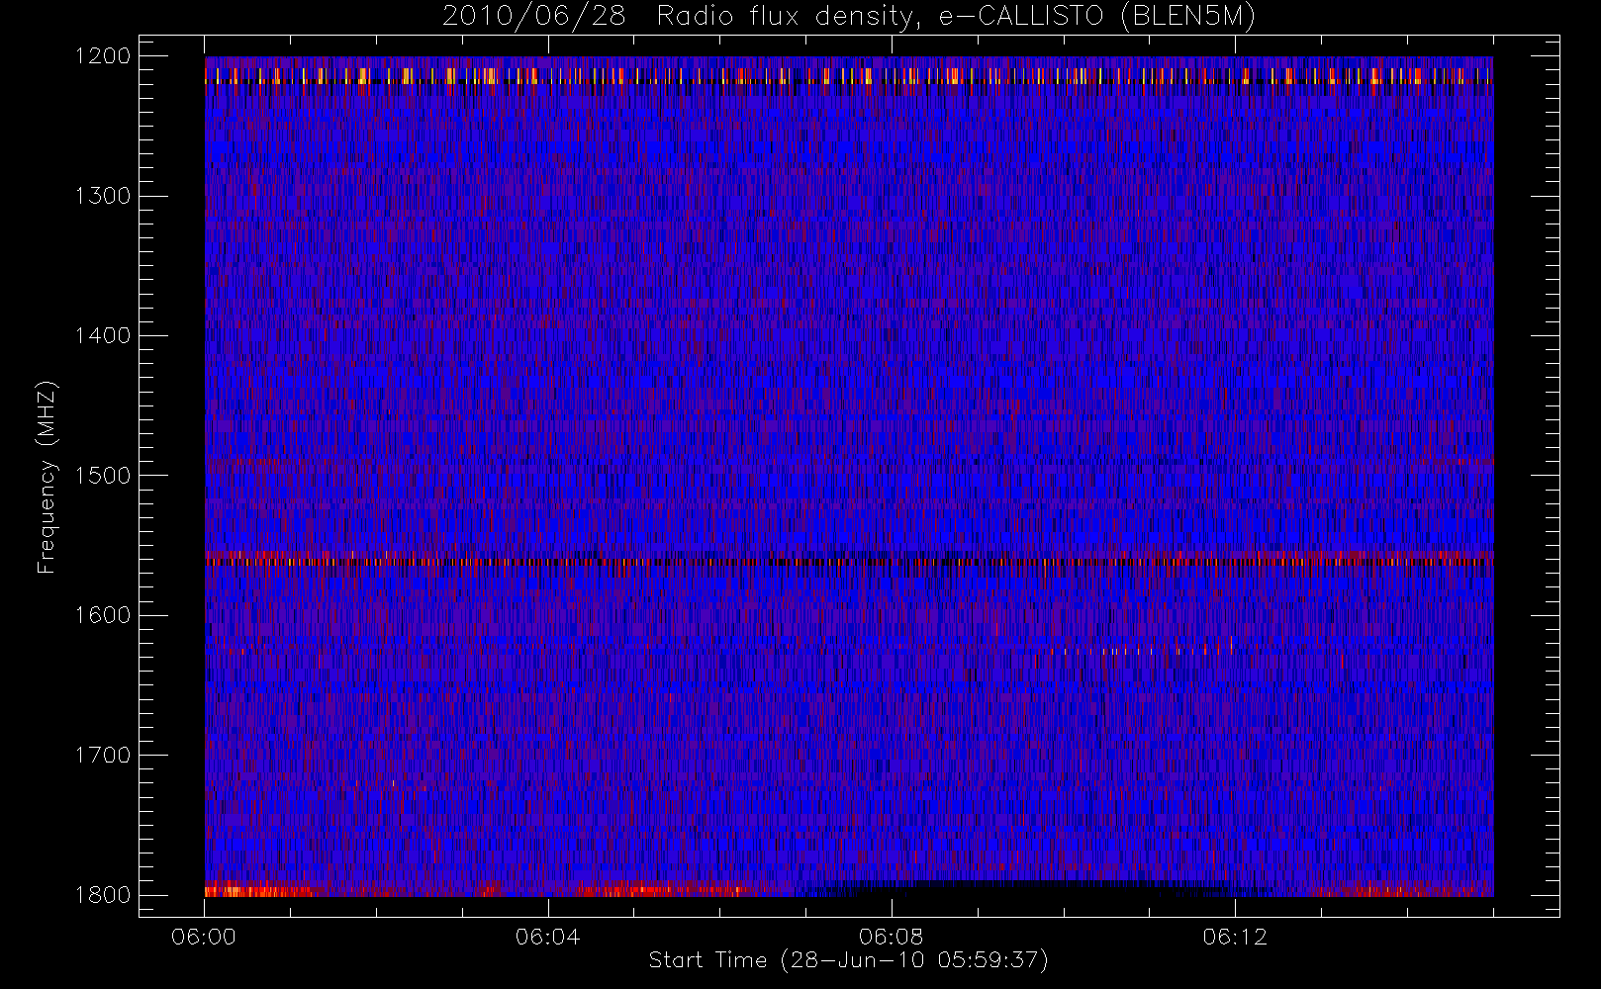1601x989 pixels.
Task: Click the 06:12 time tick label
Action: pyautogui.click(x=1234, y=937)
